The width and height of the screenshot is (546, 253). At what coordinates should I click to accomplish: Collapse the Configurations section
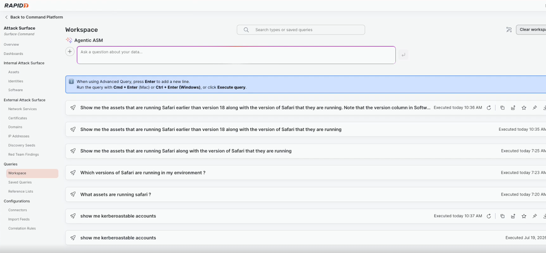17,201
